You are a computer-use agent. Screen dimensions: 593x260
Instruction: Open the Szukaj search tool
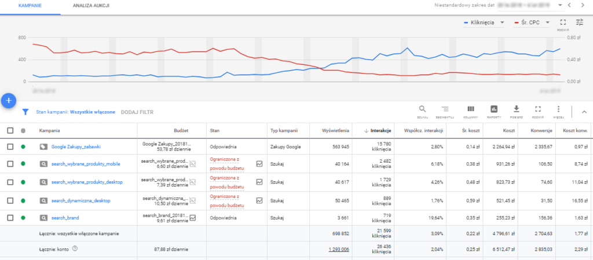click(422, 110)
